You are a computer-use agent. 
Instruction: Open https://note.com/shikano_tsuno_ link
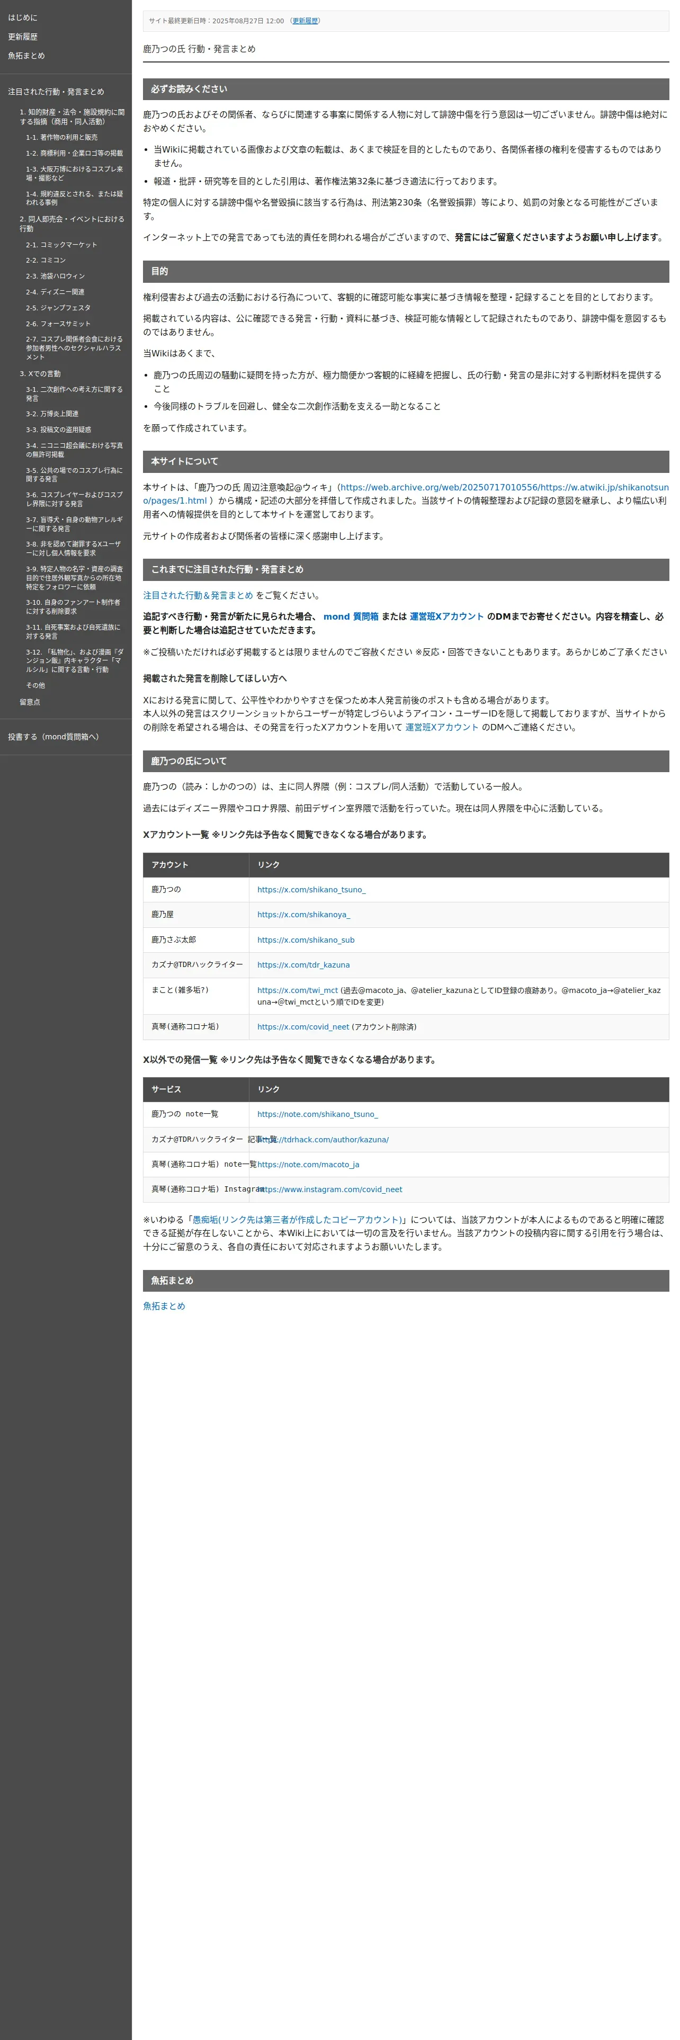coord(317,1114)
